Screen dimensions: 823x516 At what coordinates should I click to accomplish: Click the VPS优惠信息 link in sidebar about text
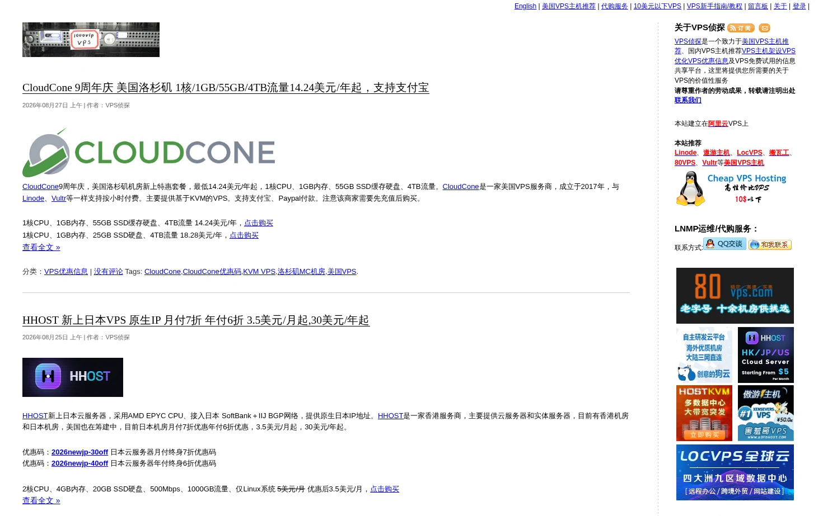708,61
